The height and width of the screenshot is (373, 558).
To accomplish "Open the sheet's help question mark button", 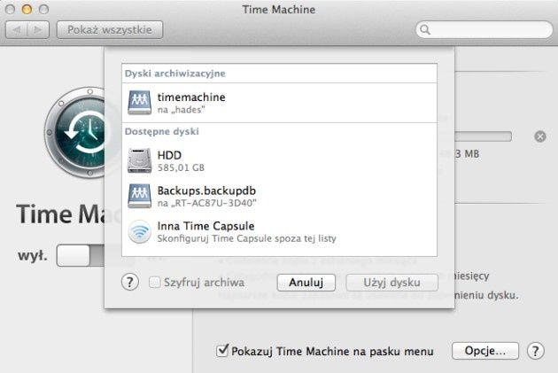I will click(x=130, y=283).
